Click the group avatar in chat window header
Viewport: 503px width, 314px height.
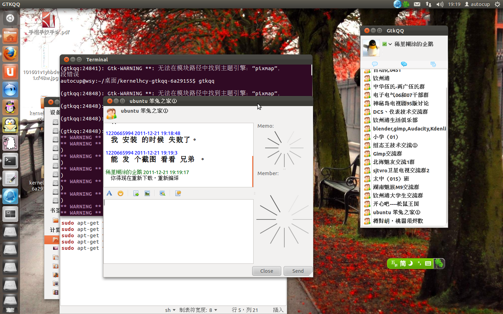coord(111,114)
